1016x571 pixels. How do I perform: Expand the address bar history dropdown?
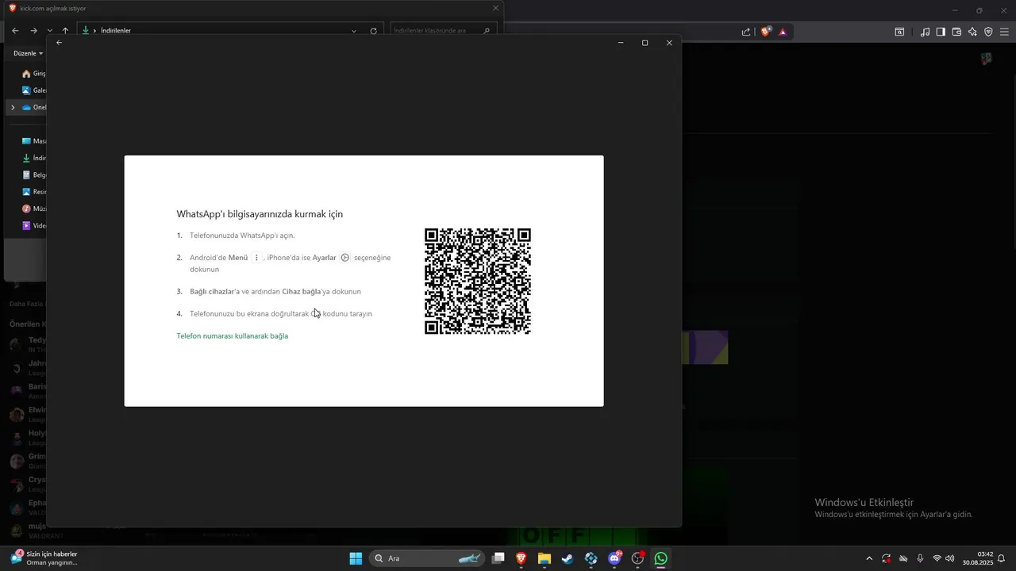coord(354,31)
